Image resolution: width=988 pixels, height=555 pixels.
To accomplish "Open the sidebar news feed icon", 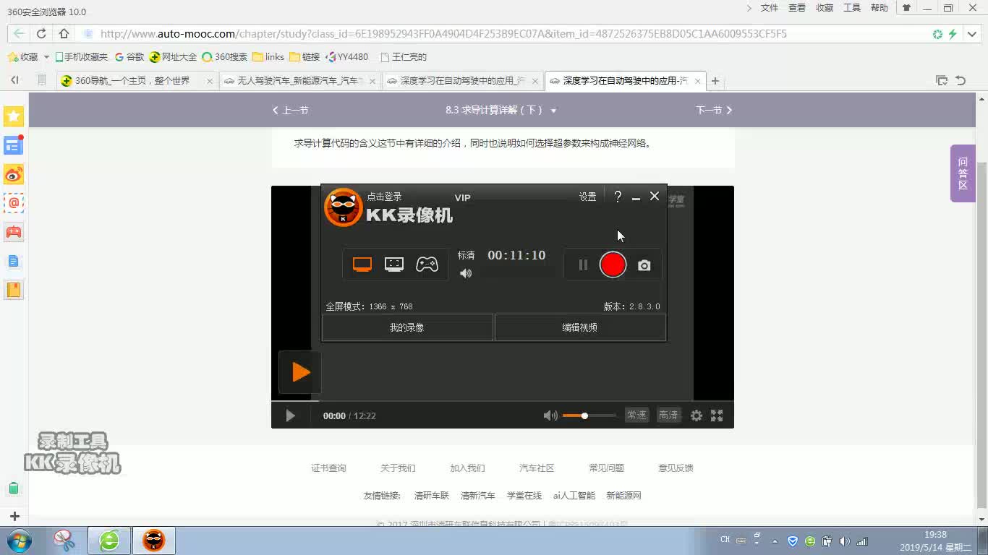I will click(14, 145).
